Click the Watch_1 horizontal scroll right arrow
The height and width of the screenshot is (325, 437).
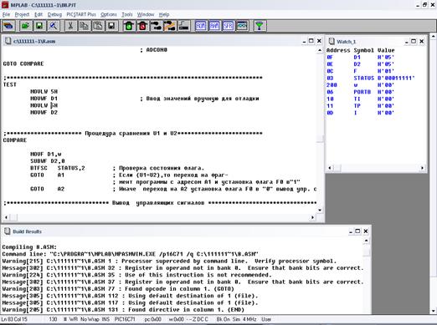(x=422, y=168)
